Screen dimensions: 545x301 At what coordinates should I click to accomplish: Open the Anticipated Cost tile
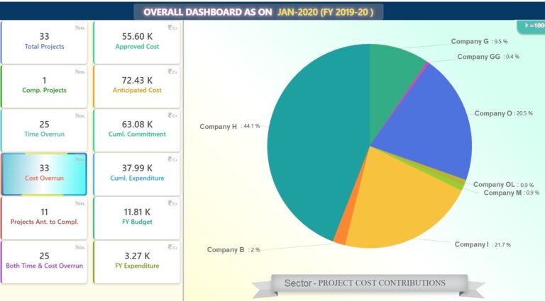[137, 86]
